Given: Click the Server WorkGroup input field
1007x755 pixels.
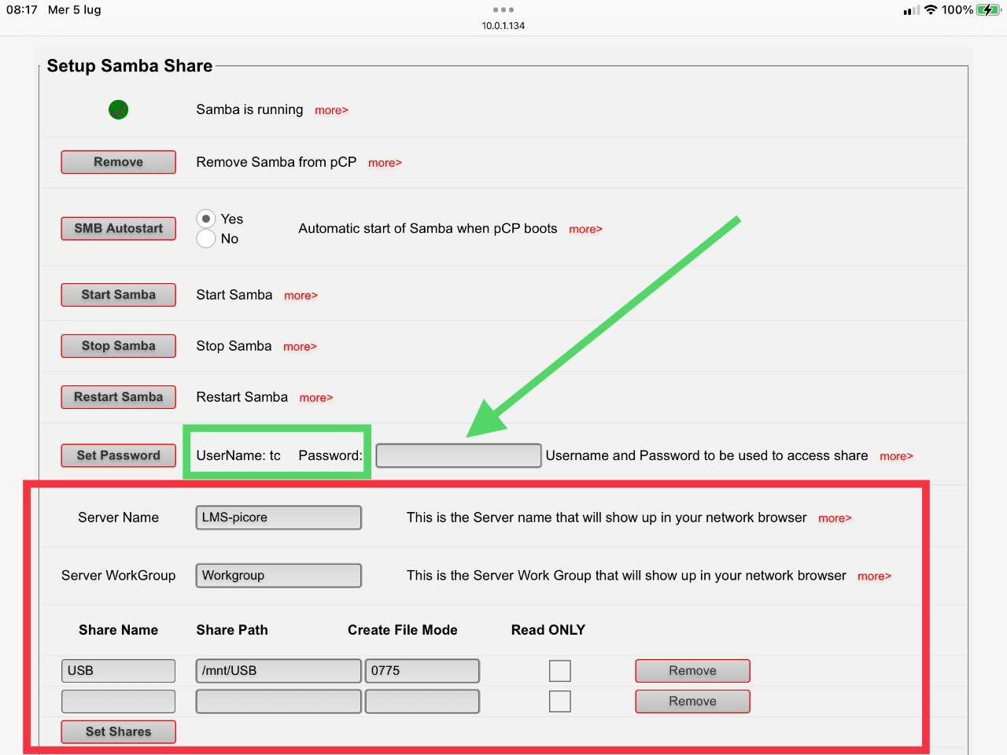Looking at the screenshot, I should tap(278, 576).
